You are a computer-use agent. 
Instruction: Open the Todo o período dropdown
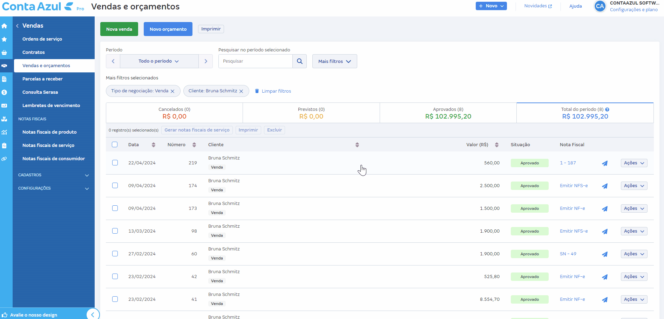[159, 61]
